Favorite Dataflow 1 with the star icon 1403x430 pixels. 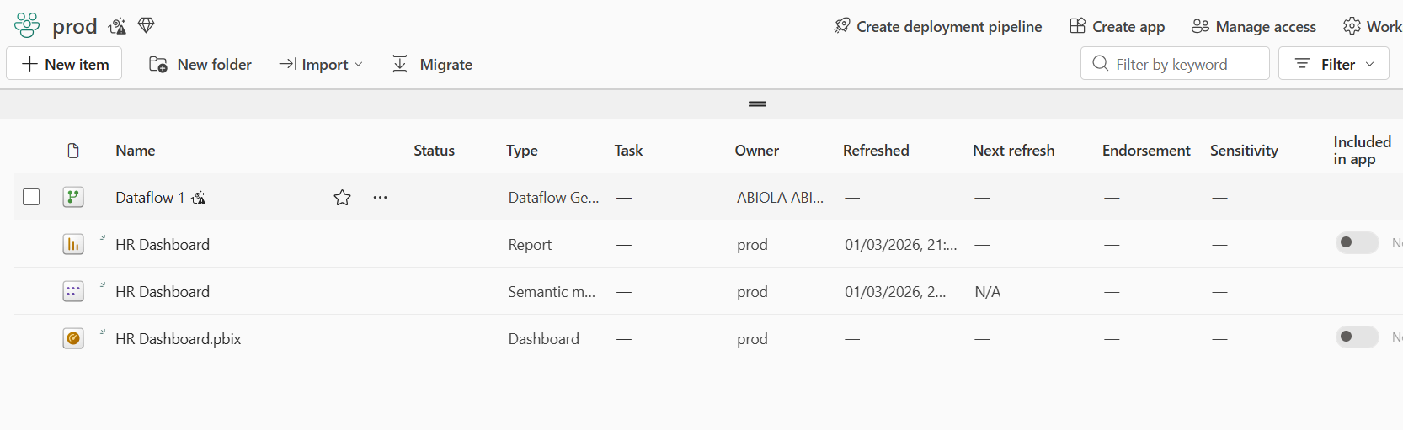342,198
